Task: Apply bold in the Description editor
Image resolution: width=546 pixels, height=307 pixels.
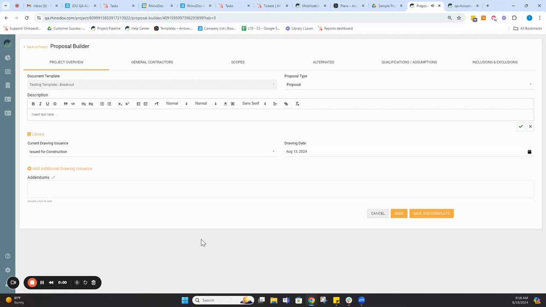Action: [x=33, y=104]
